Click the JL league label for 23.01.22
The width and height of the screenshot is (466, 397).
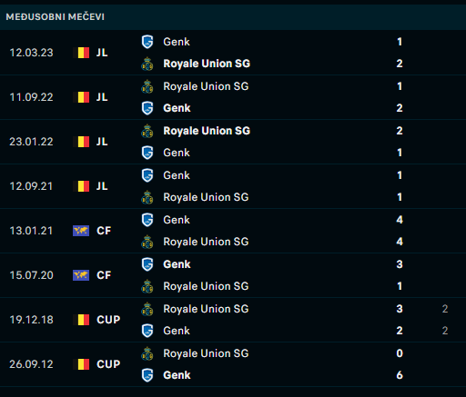102,142
